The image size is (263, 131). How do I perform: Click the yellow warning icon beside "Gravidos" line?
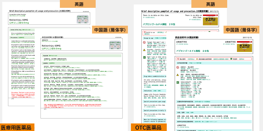[144, 50]
